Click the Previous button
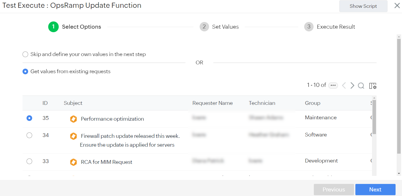The image size is (402, 196). (334, 190)
